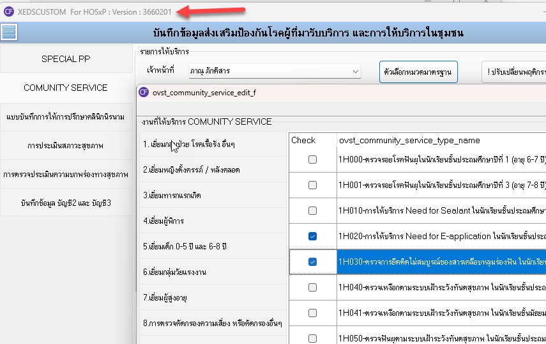Screen dimensions: 546x344
Task: Tick the checkbox for 1H000 row
Action: [x=312, y=160]
